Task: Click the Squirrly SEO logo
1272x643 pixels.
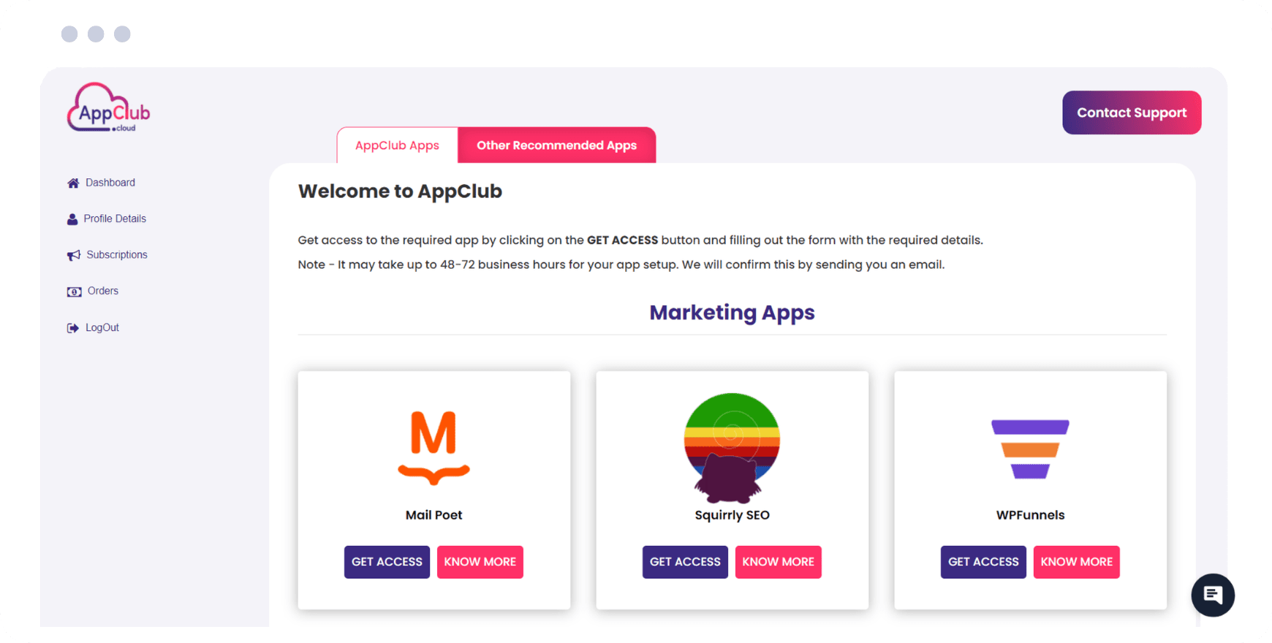Action: 732,447
